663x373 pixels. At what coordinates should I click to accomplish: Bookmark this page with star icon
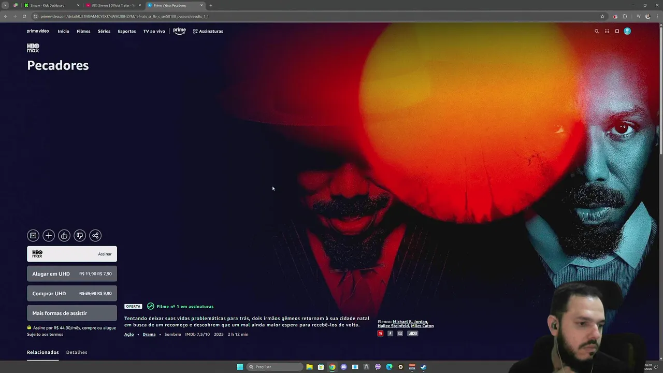click(602, 16)
